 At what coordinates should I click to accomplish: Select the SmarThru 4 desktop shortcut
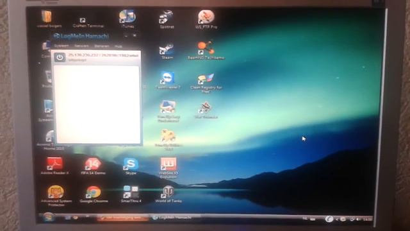click(x=131, y=194)
